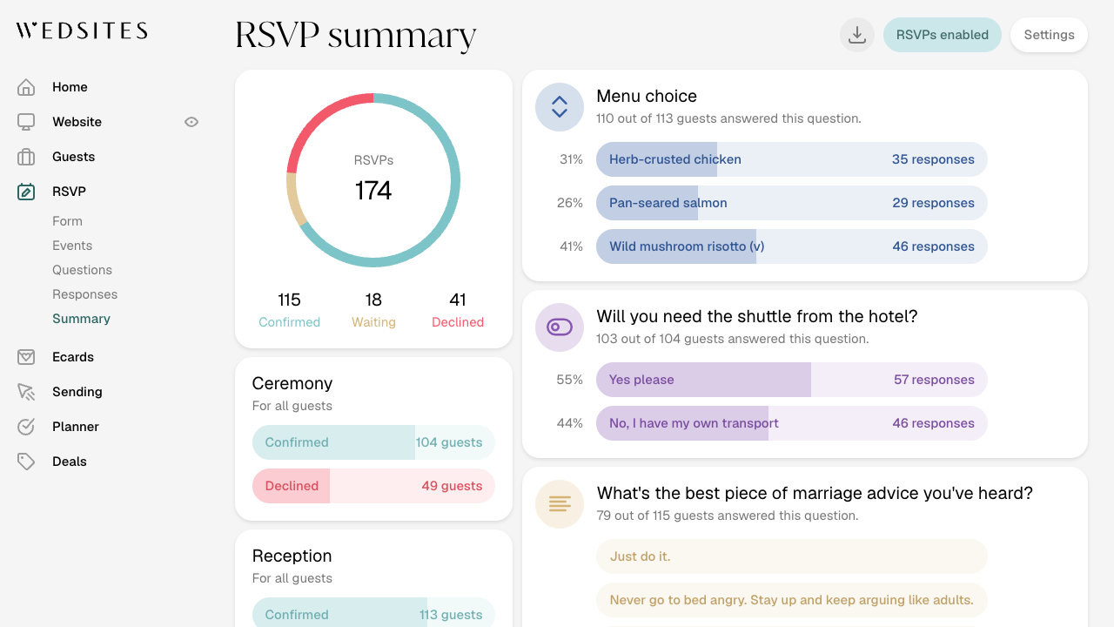The image size is (1114, 627).
Task: Click Ceremony Declined 49 guests bar
Action: tap(373, 486)
